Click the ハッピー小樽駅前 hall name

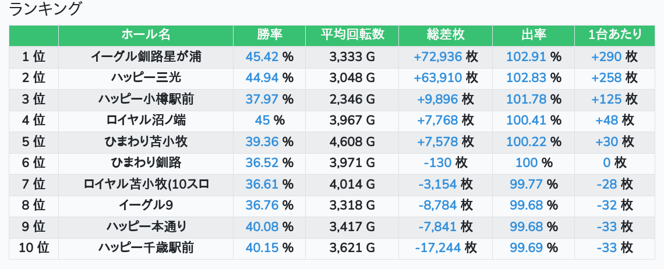point(146,99)
